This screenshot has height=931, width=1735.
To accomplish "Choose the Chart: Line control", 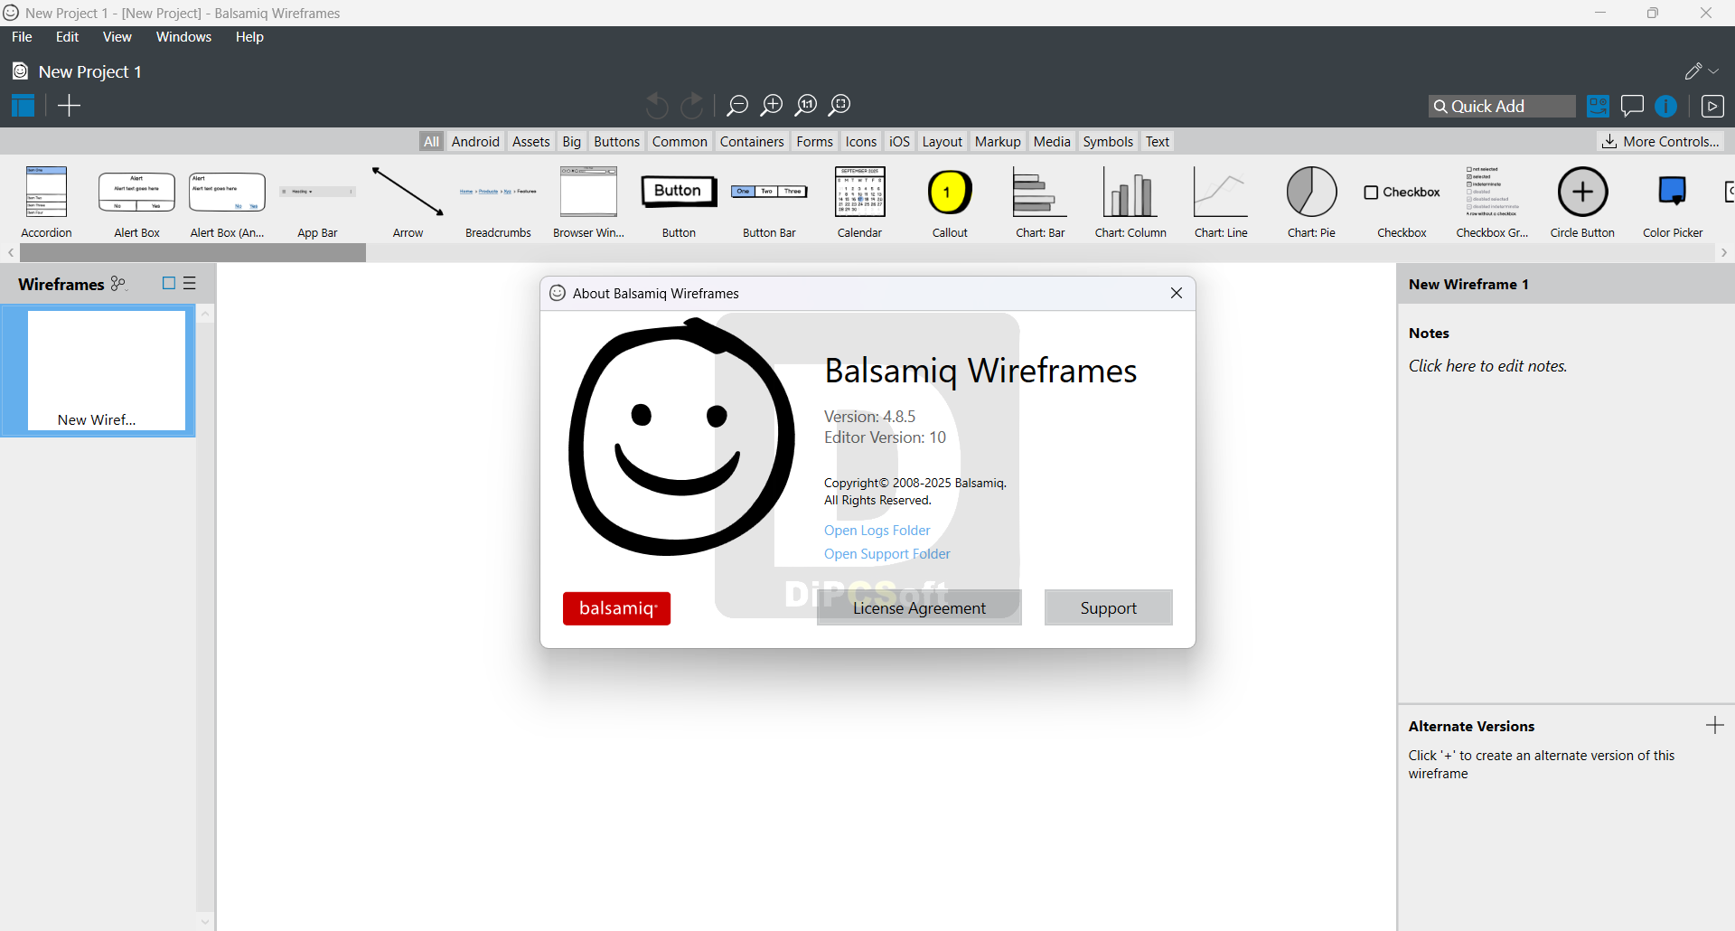I will pyautogui.click(x=1221, y=202).
